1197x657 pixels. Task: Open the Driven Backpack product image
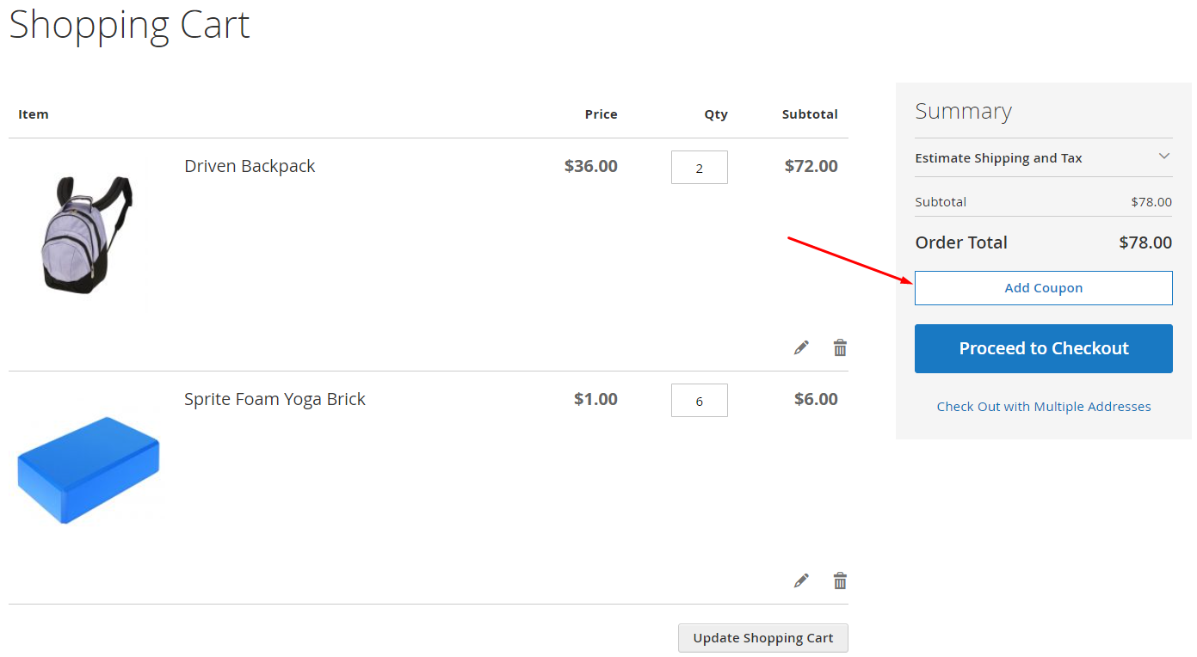pyautogui.click(x=87, y=235)
